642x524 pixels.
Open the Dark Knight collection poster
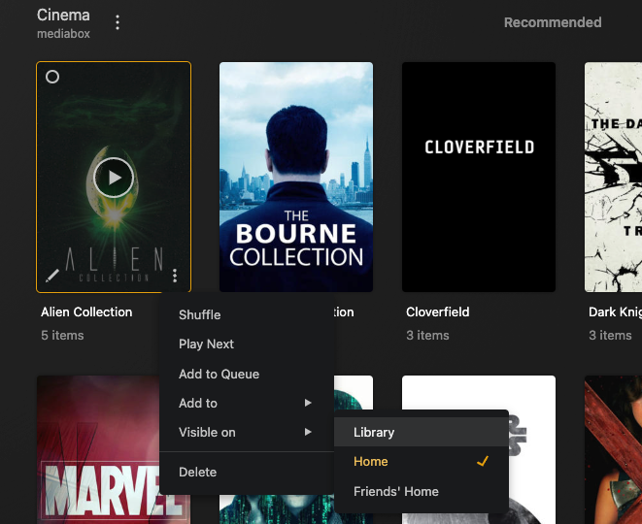click(613, 178)
